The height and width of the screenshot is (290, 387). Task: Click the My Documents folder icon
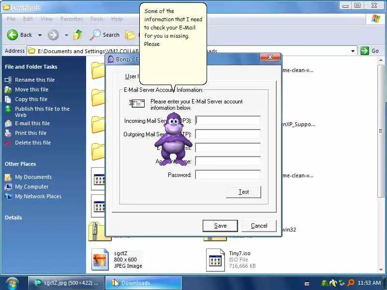tap(8, 177)
